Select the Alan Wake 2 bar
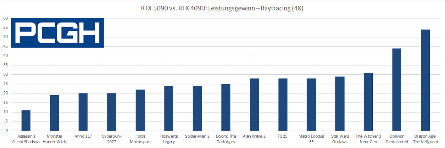Viewport: 445px width, 148px height. tap(254, 105)
